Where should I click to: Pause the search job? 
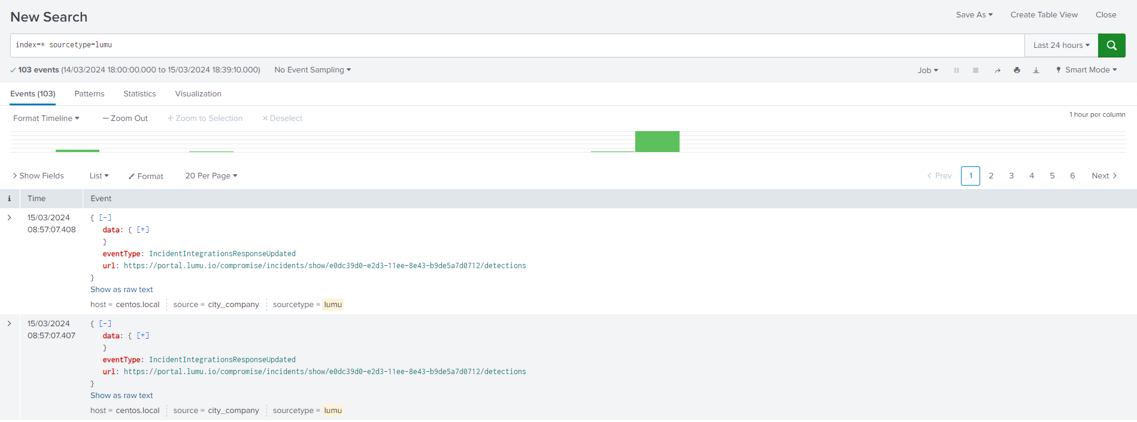956,71
